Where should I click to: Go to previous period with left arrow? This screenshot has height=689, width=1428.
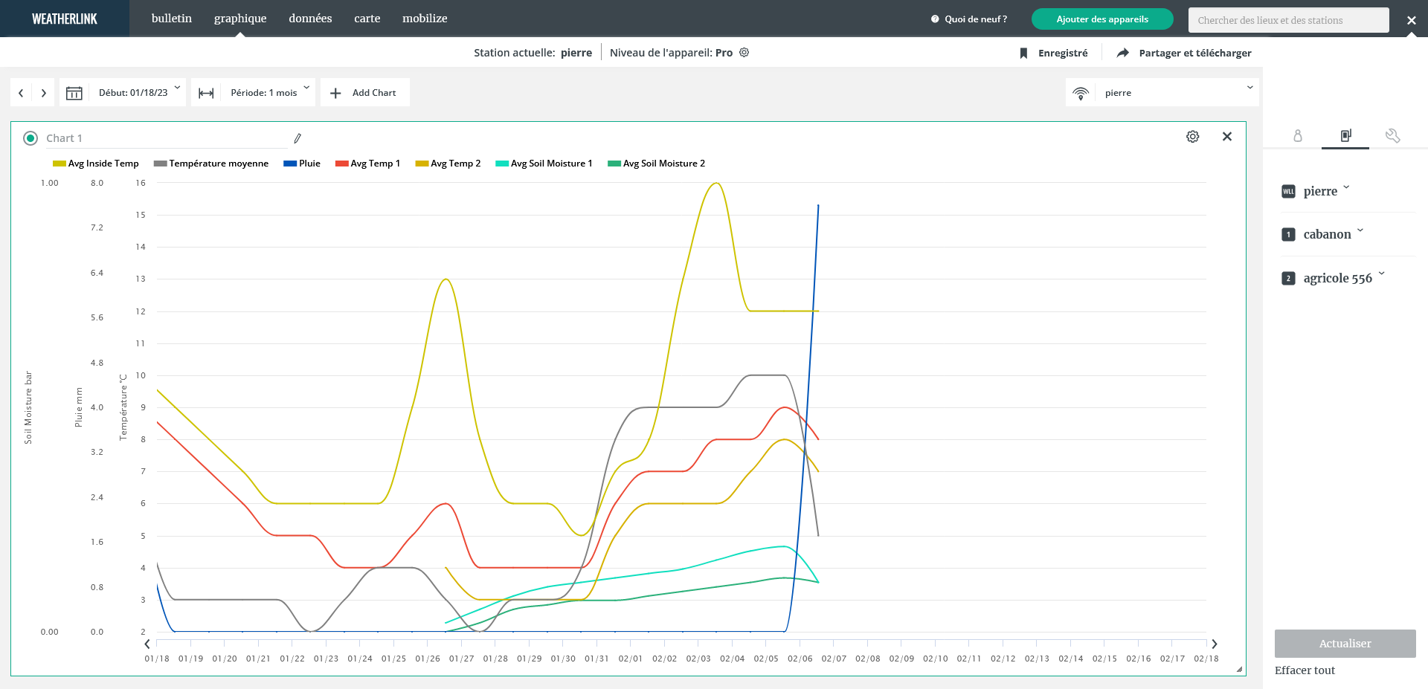21,93
